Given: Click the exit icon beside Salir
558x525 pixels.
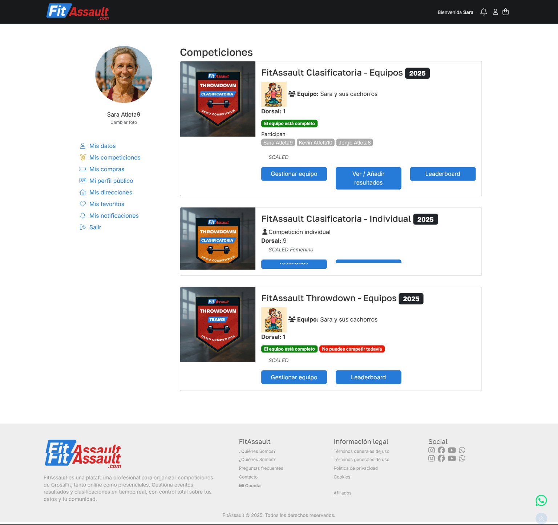Looking at the screenshot, I should 83,227.
